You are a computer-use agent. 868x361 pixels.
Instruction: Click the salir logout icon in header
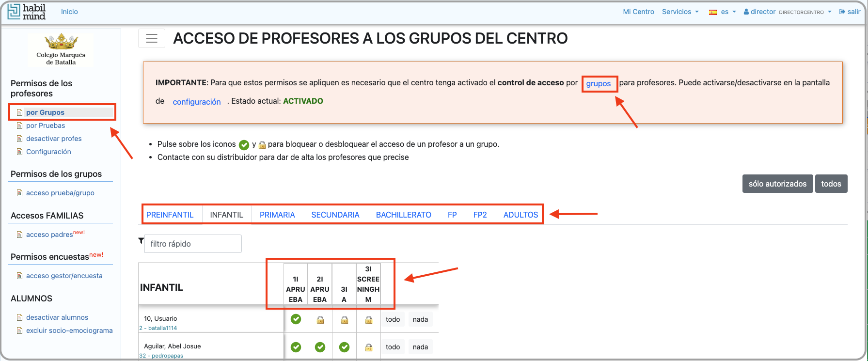[842, 12]
